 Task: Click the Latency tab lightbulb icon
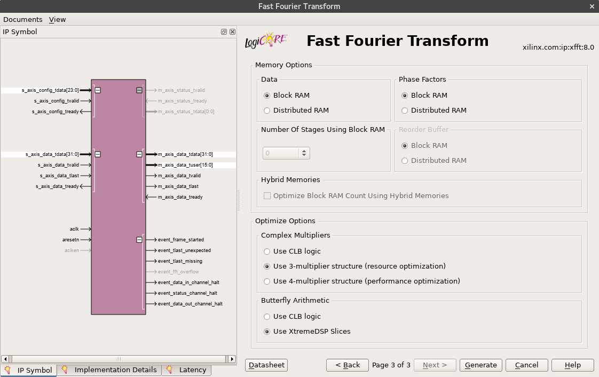point(169,370)
